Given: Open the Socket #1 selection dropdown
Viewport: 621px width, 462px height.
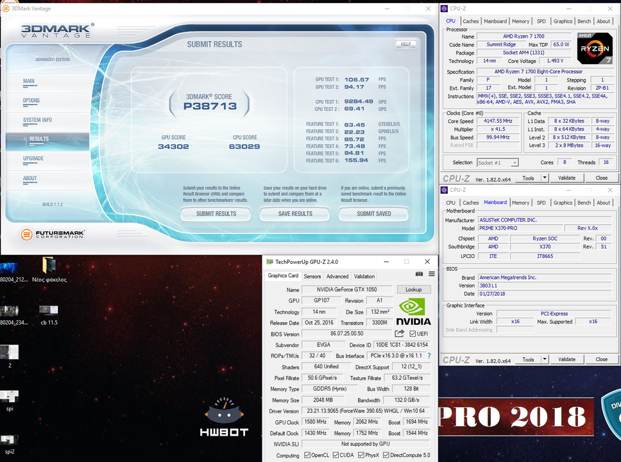Looking at the screenshot, I should click(498, 162).
